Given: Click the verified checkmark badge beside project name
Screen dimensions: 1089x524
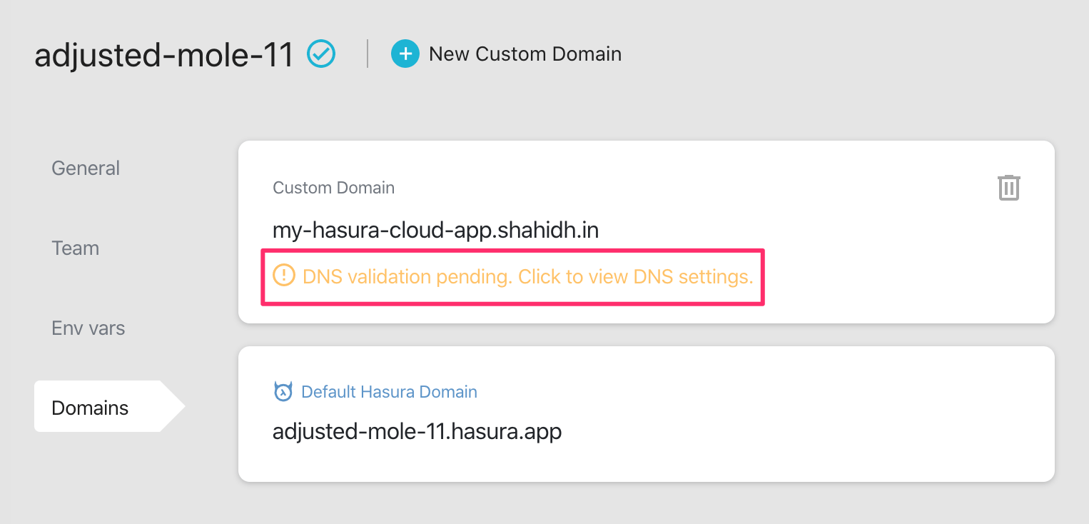Looking at the screenshot, I should pyautogui.click(x=321, y=54).
